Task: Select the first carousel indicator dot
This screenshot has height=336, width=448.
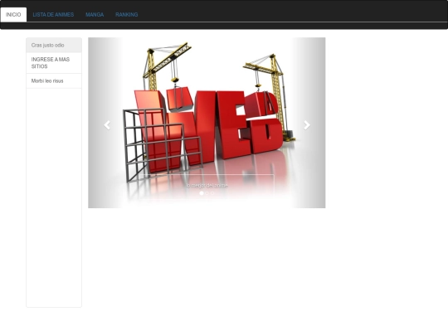Action: 202,193
